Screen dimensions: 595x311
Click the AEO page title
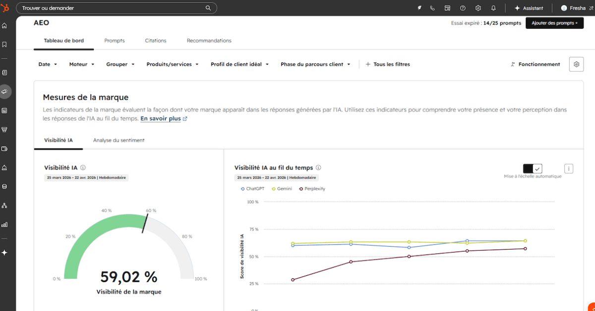[42, 23]
